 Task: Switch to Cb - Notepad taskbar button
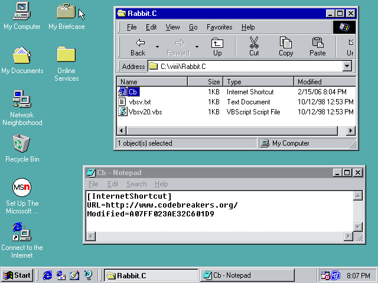click(x=247, y=275)
